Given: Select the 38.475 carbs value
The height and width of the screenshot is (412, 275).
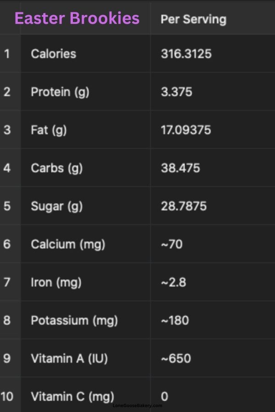Looking at the screenshot, I should click(x=180, y=168).
